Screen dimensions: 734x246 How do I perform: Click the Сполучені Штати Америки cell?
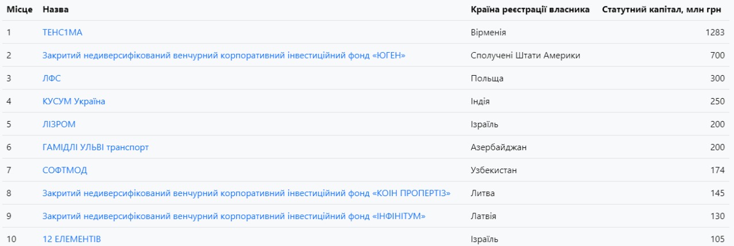tap(525, 56)
